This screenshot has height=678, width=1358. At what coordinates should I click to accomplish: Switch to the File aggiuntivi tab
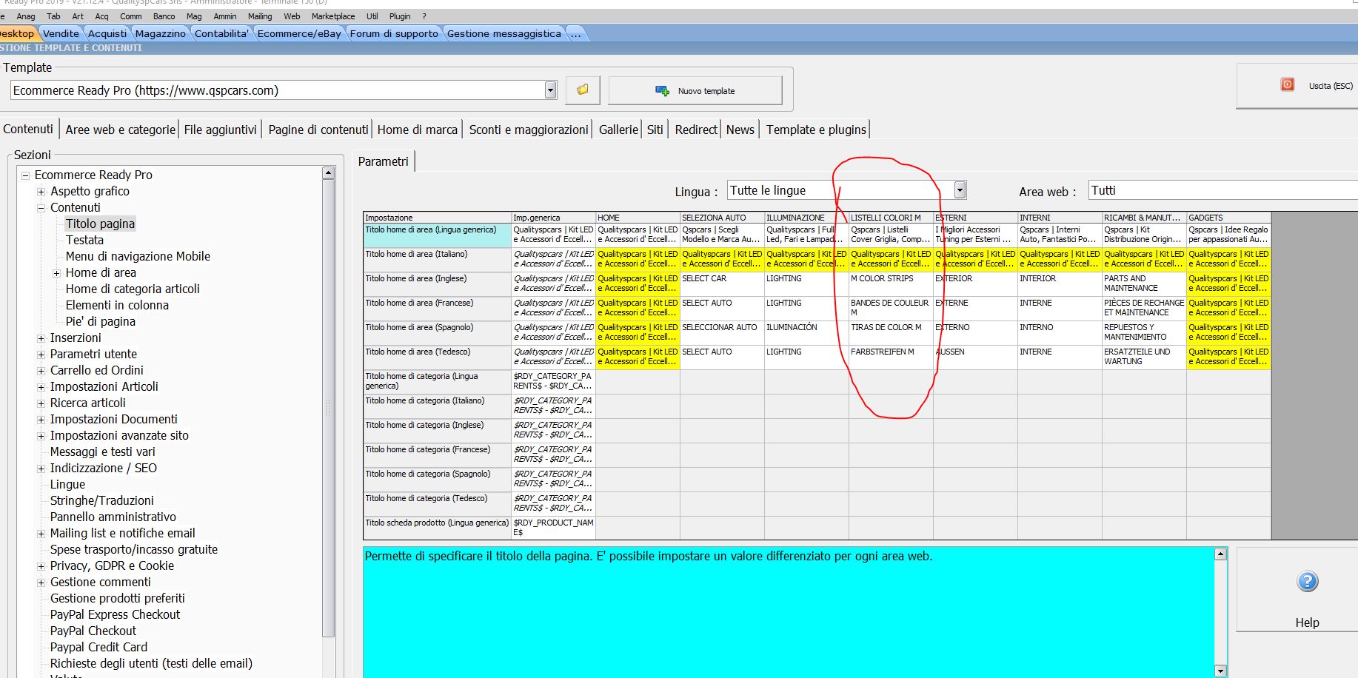point(221,130)
